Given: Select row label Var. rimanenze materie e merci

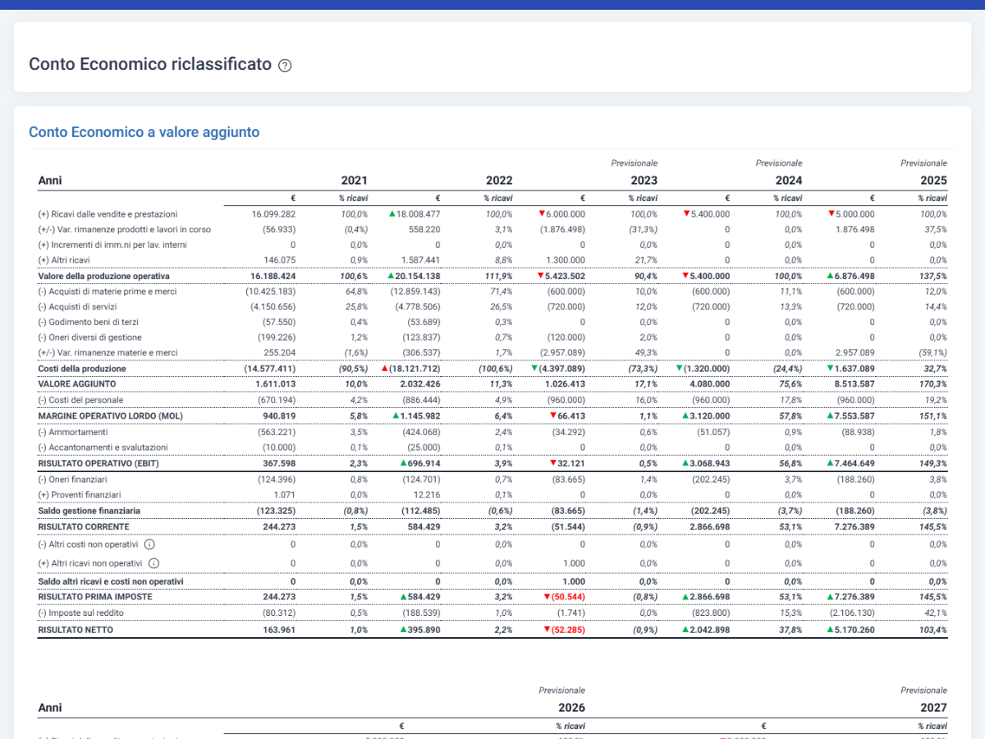Looking at the screenshot, I should click(x=108, y=353).
